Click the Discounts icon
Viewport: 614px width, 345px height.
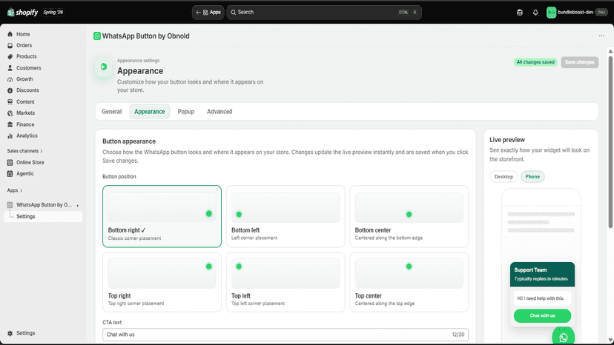pyautogui.click(x=10, y=90)
